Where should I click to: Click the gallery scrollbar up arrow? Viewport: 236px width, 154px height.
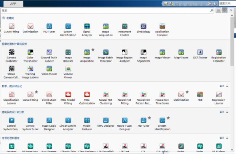(232, 15)
